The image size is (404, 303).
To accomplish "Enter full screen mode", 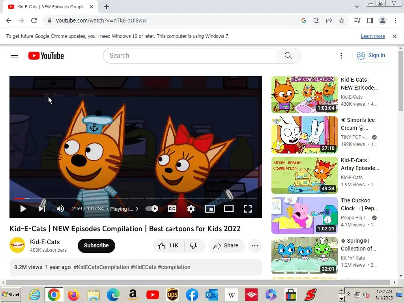I will (x=248, y=209).
